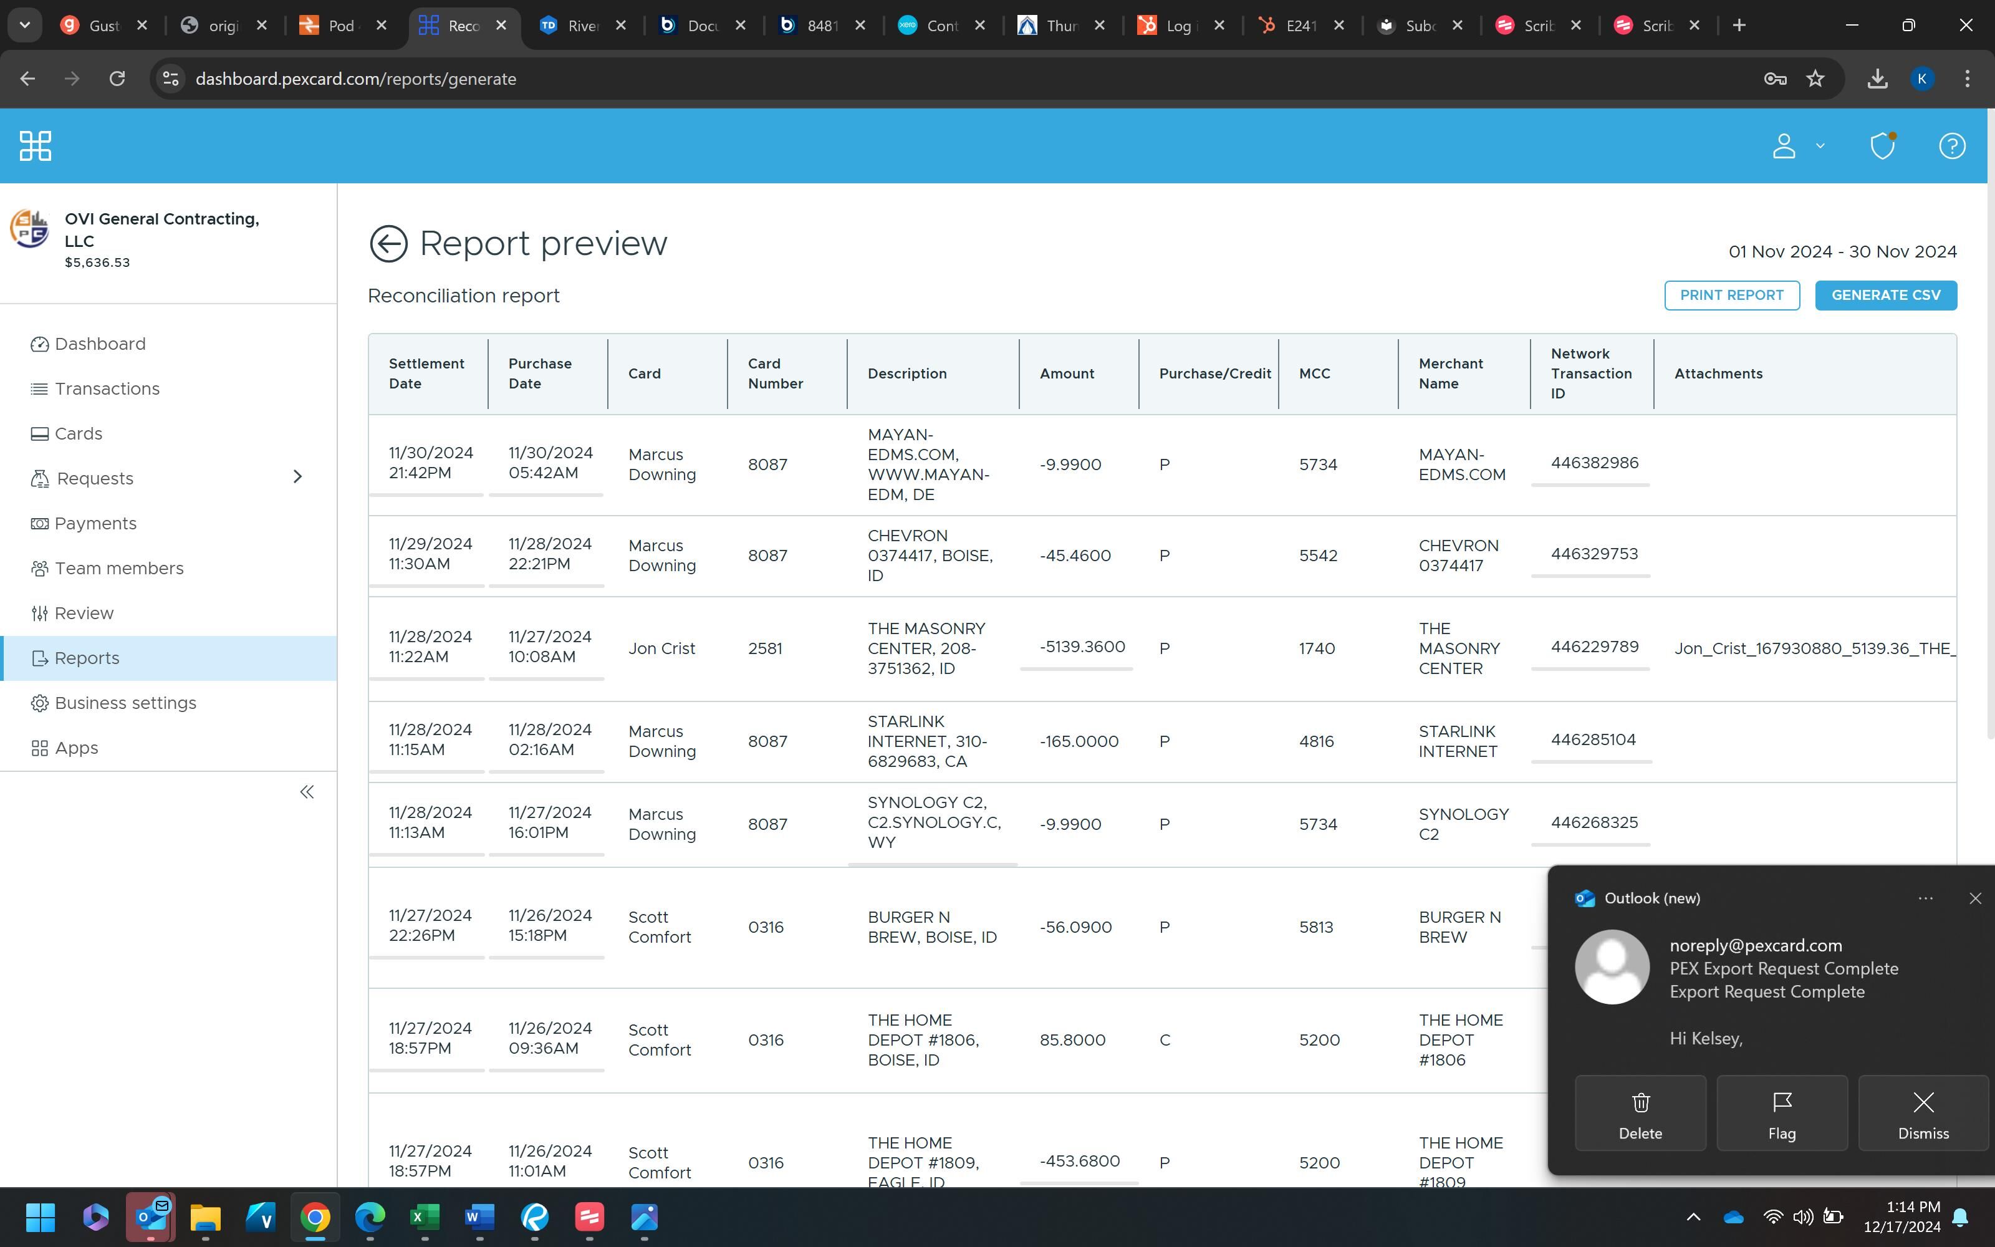Go to Business settings

[125, 703]
